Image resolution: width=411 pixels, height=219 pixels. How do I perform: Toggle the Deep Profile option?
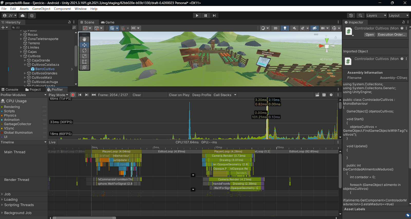click(x=202, y=95)
